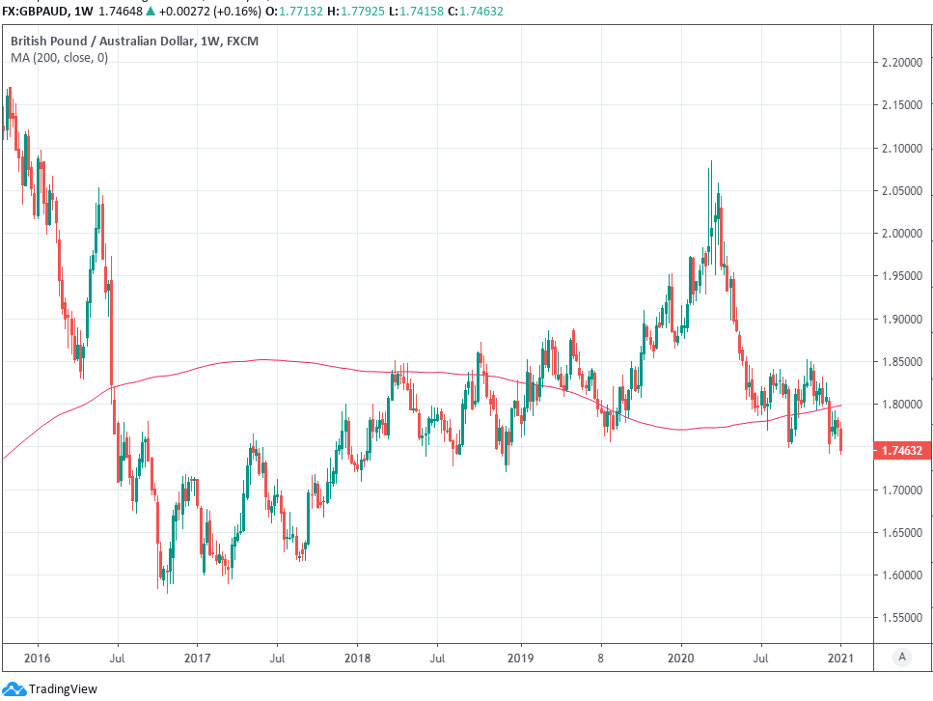Click the 2018 label on time axis
The width and height of the screenshot is (933, 701).
click(x=357, y=658)
